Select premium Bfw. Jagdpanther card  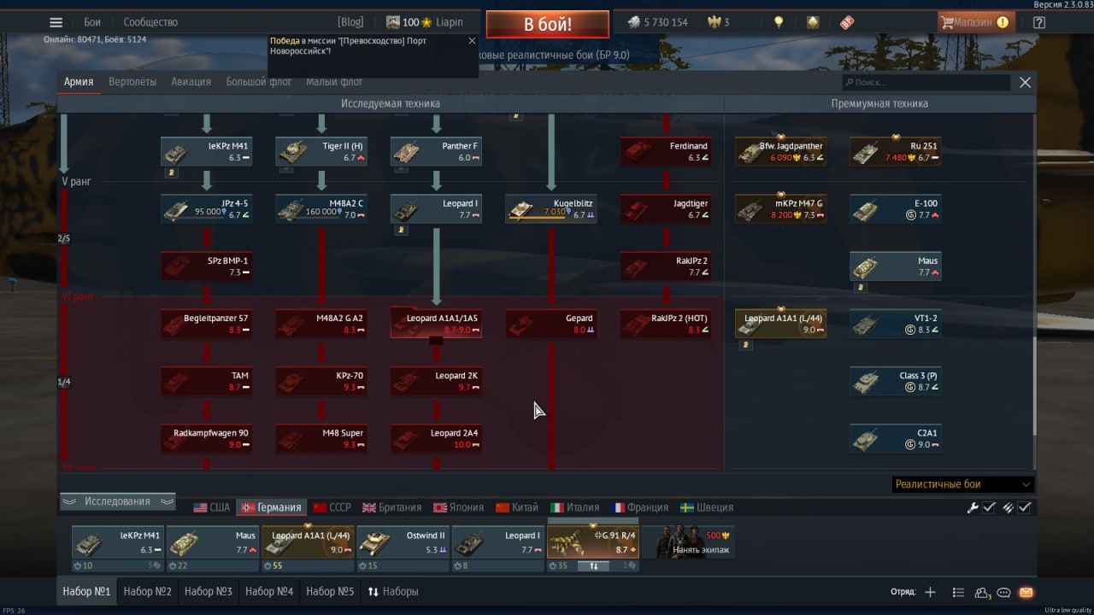pyautogui.click(x=781, y=152)
